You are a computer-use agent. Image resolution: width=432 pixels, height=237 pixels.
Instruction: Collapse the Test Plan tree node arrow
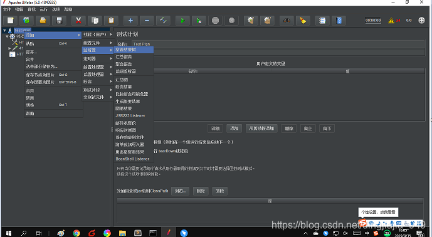(4, 30)
